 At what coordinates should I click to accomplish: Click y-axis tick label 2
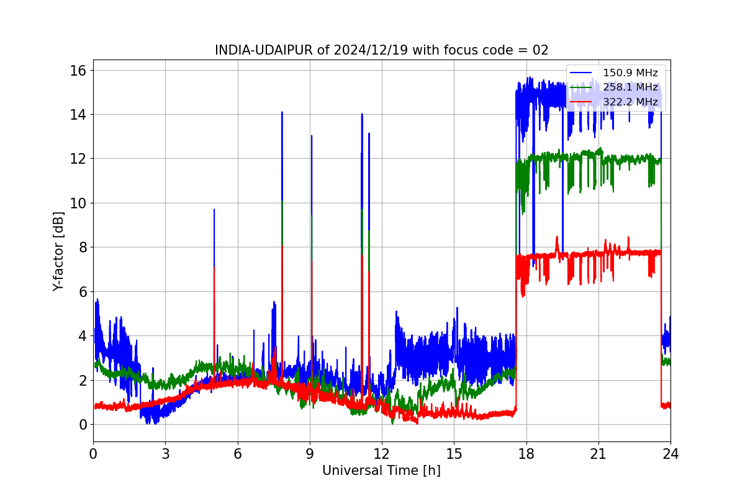pyautogui.click(x=83, y=381)
